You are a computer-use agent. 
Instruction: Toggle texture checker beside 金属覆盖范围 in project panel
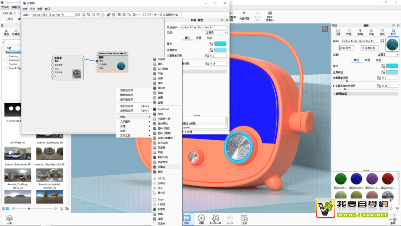coord(379,78)
